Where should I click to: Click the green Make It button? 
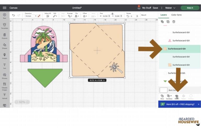[x=190, y=8]
